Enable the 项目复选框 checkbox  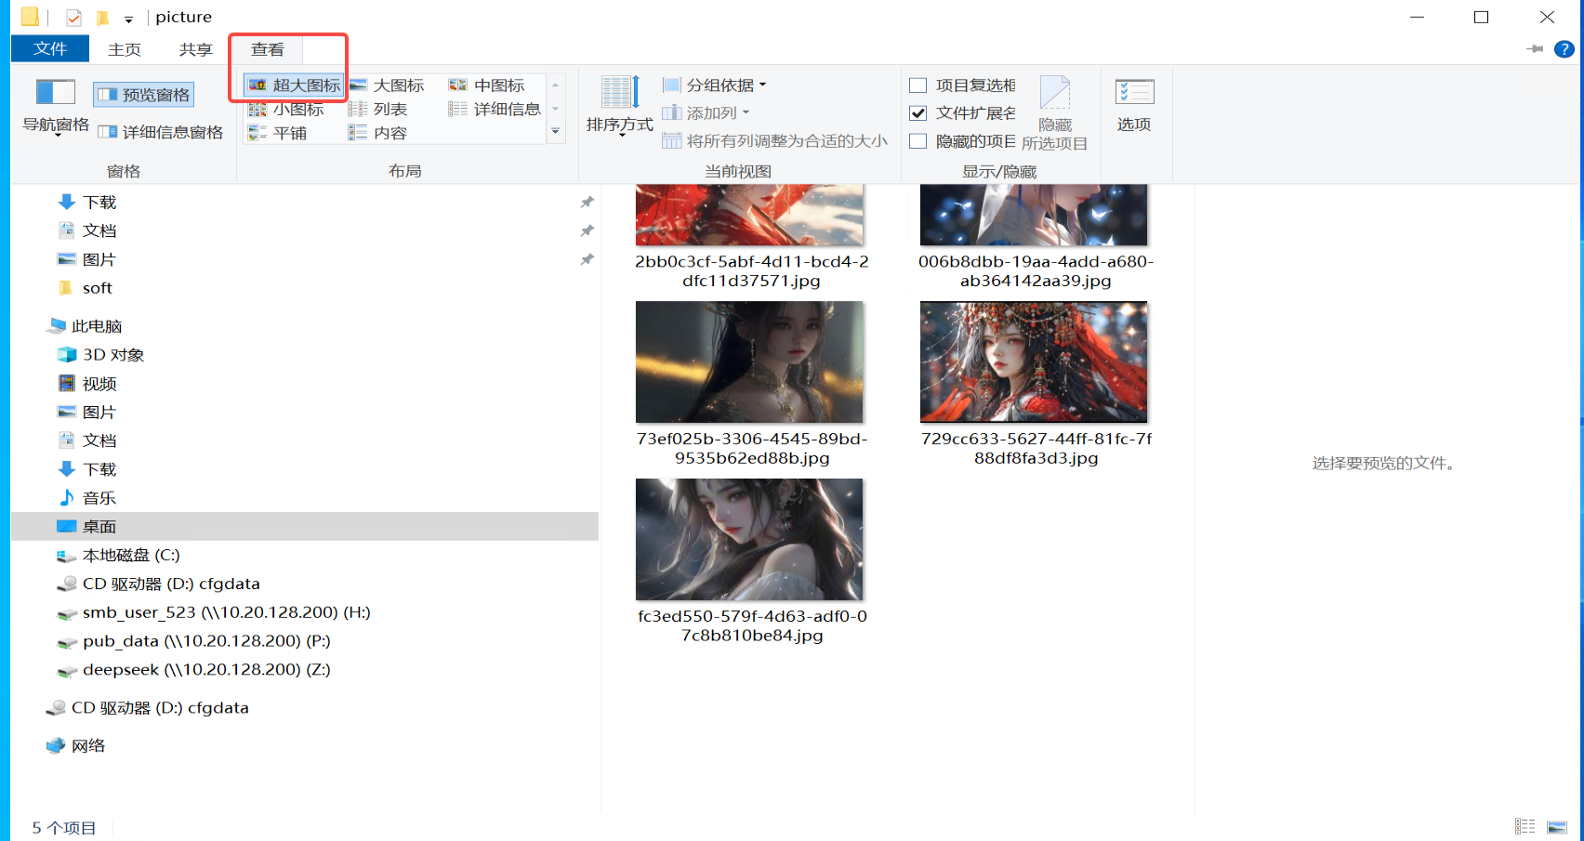click(x=918, y=85)
